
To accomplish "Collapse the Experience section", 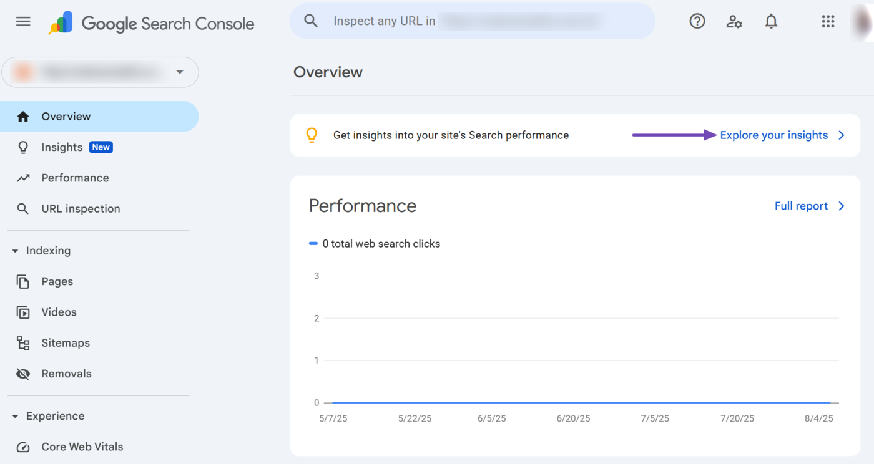I will tap(16, 417).
